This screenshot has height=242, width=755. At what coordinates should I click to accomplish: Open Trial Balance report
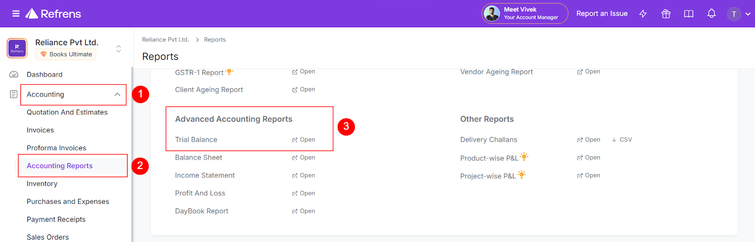point(303,140)
